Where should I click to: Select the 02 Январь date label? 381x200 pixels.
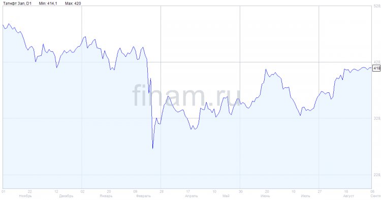tap(106, 194)
